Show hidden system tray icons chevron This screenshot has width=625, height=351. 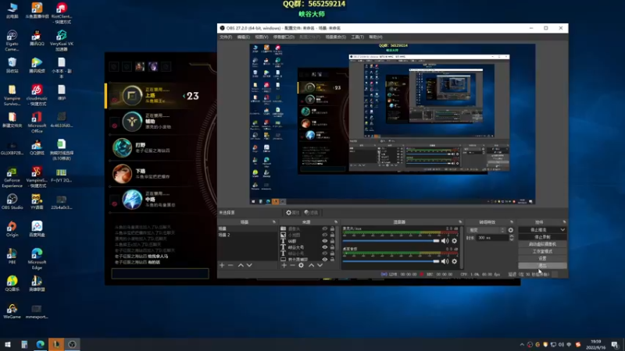pos(522,345)
